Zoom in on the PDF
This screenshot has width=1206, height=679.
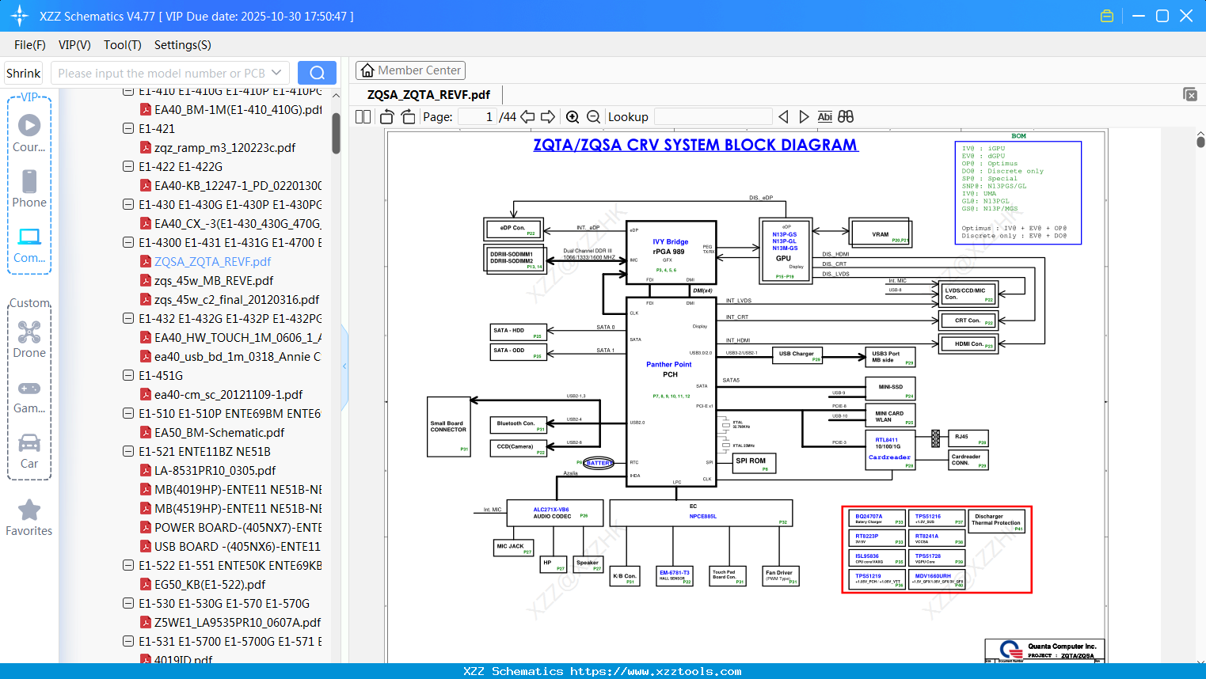(x=573, y=117)
